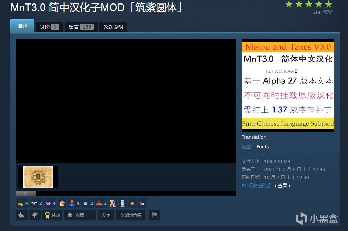Click the five-star rating display
Image resolution: width=348 pixels, height=231 pixels.
[309, 4]
